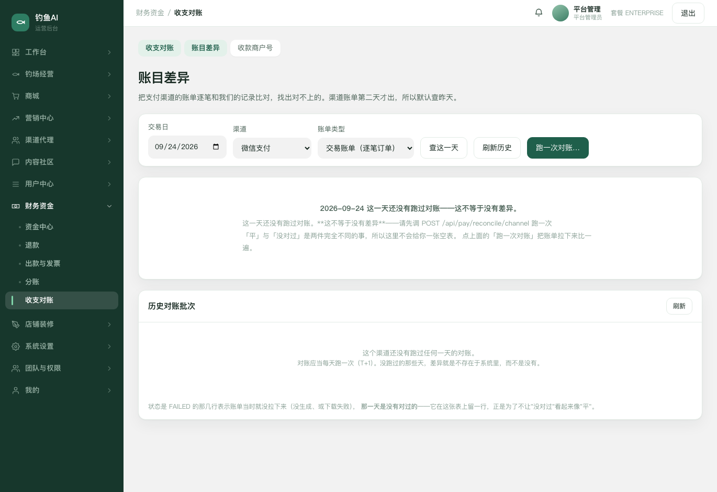Click the 店铺装修 paint icon
717x492 pixels.
(x=16, y=325)
